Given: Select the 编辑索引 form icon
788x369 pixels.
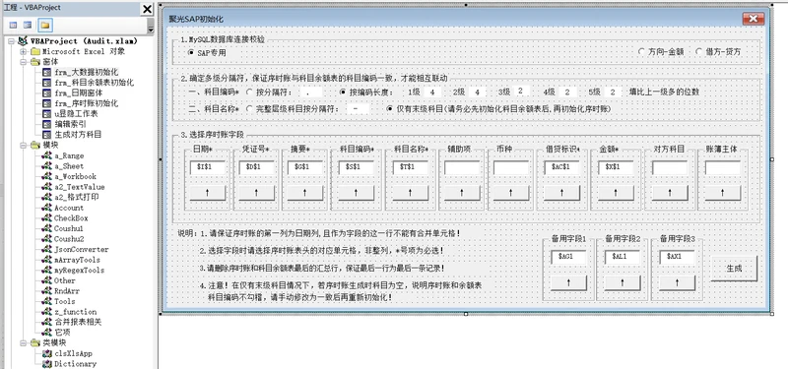Looking at the screenshot, I should click(x=46, y=124).
